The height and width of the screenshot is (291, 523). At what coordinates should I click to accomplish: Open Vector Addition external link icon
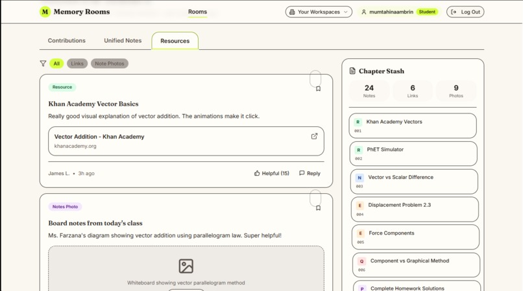click(314, 136)
